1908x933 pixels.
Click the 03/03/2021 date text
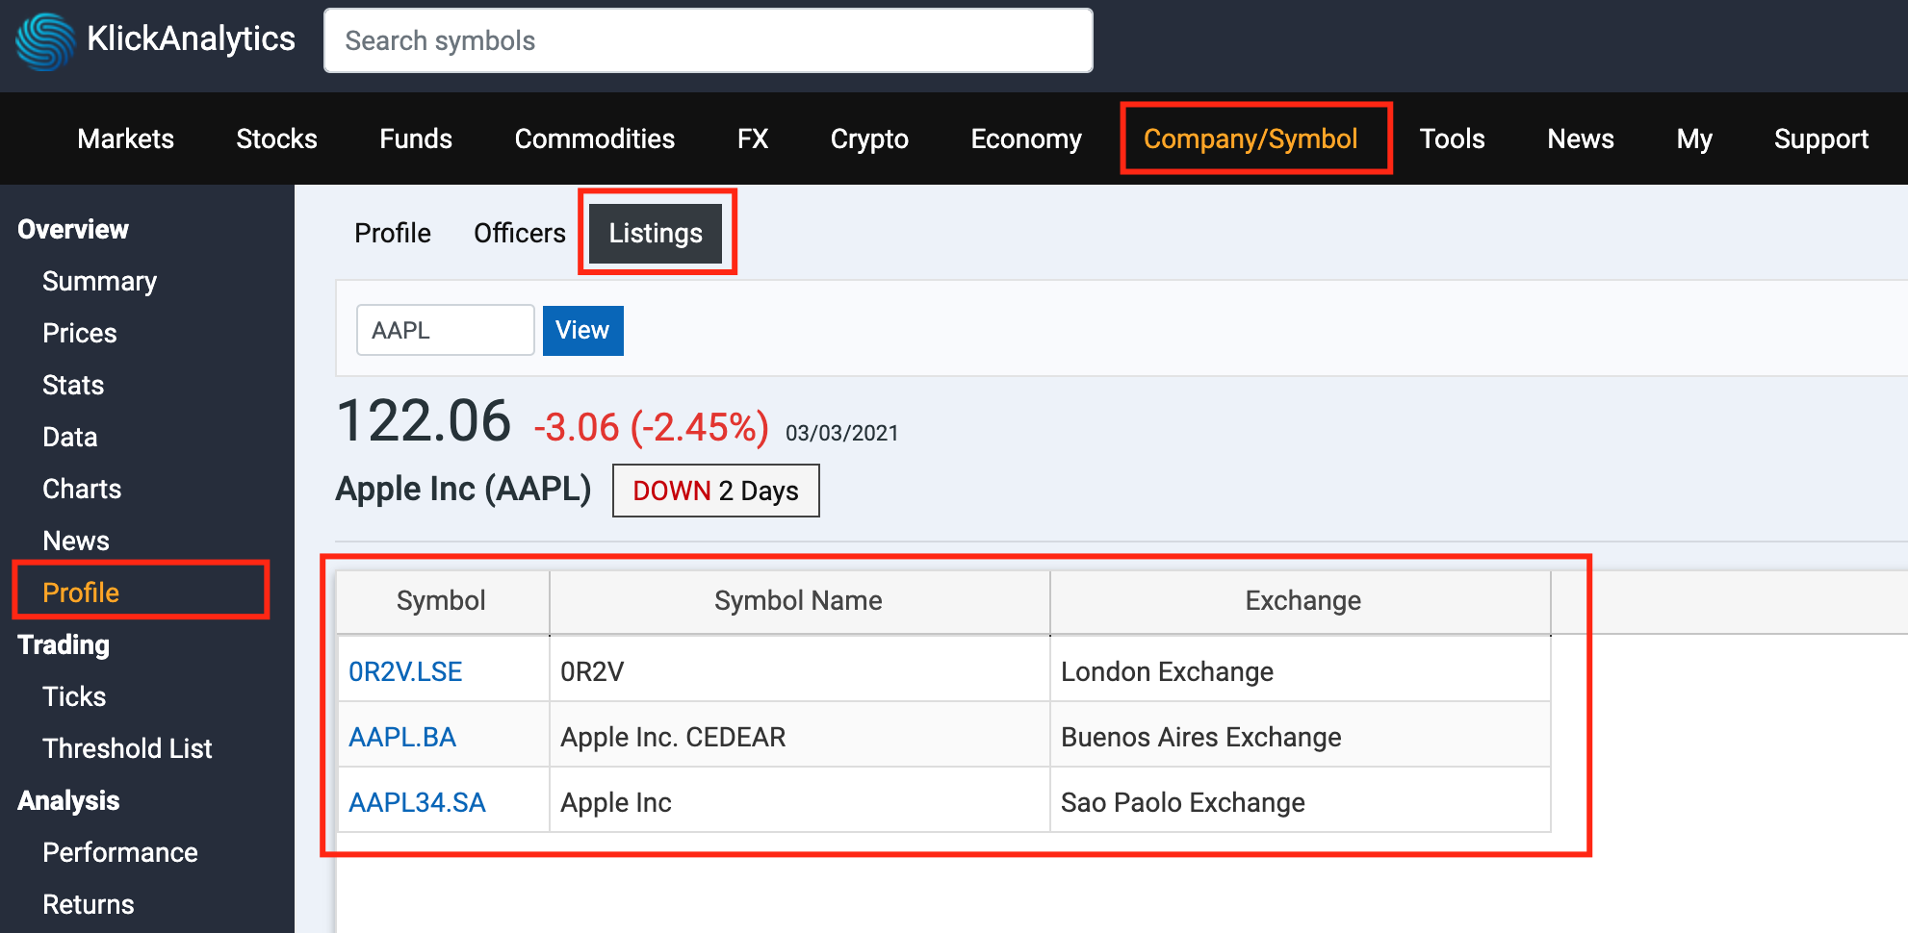coord(842,433)
